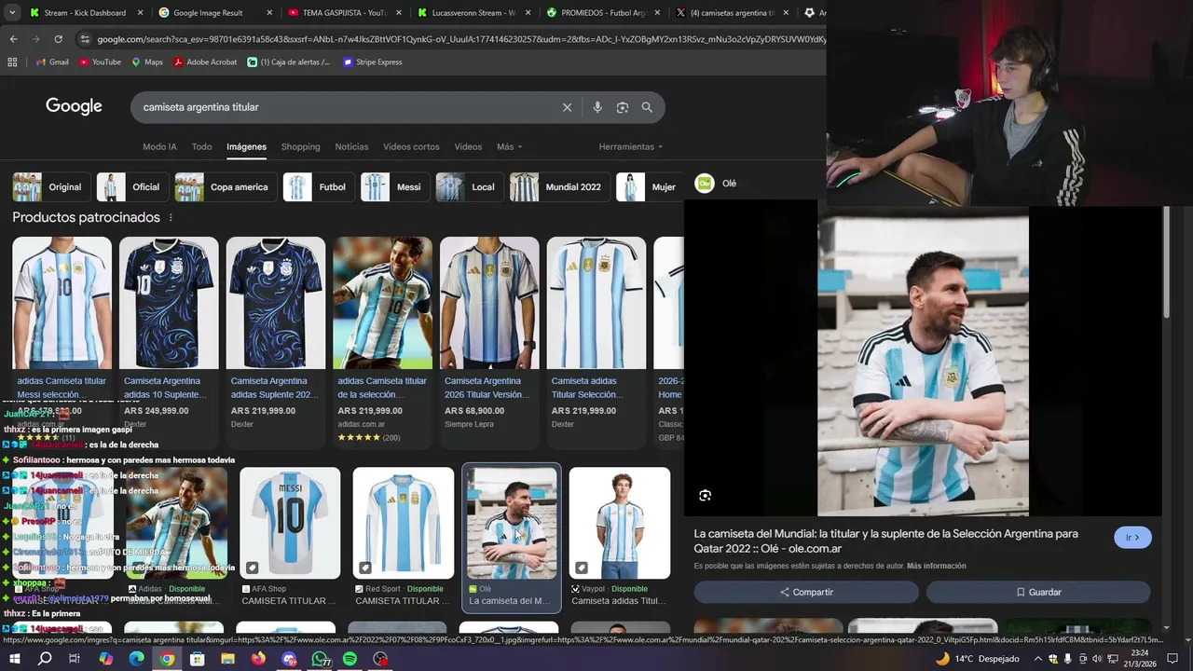Open Task View on the taskbar
1193x671 pixels.
click(75, 659)
